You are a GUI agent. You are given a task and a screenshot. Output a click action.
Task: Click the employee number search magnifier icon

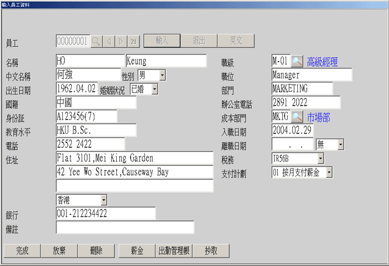[96, 41]
